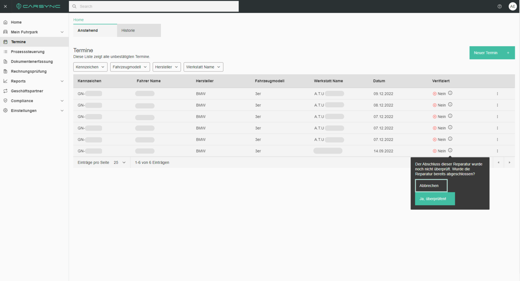
Task: Go to previous page of entries
Action: (x=498, y=162)
